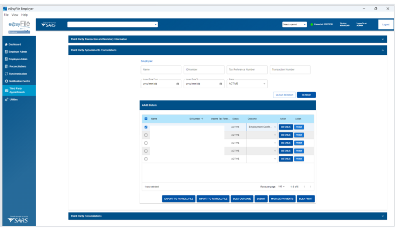
Task: Click the Utilities gears icon
Action: pos(7,99)
